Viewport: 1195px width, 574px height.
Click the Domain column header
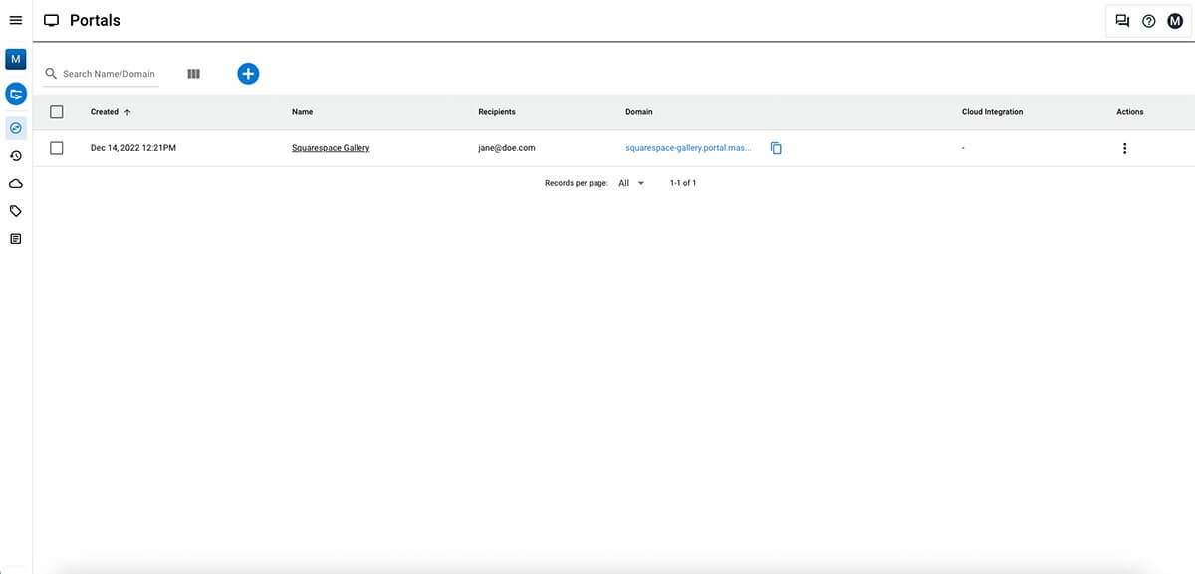pyautogui.click(x=639, y=112)
